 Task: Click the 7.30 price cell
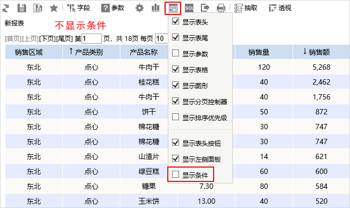[x=206, y=186]
